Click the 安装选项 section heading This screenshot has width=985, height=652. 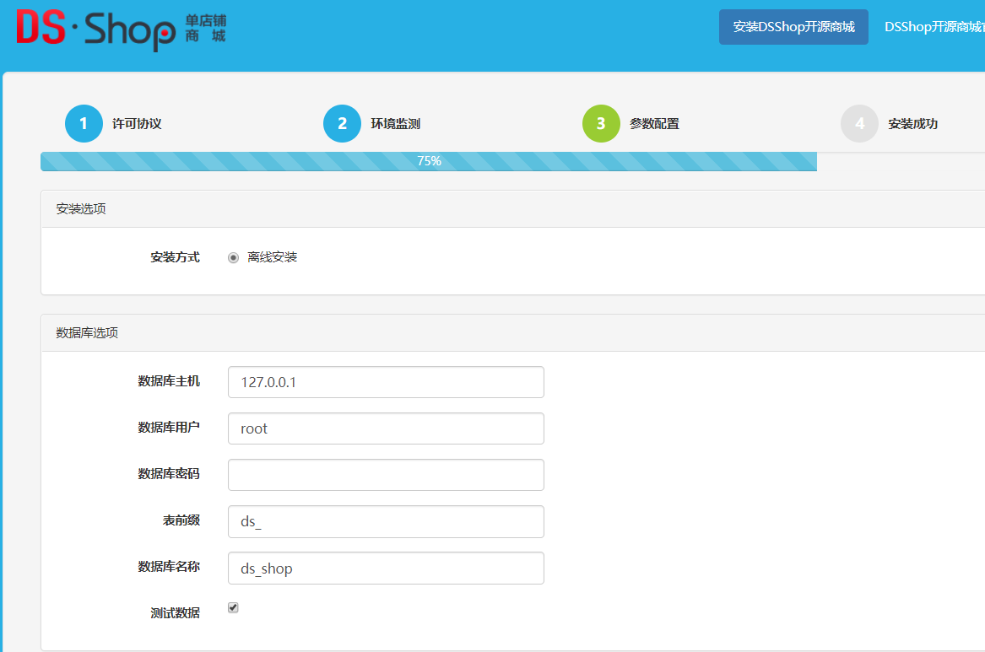tap(81, 209)
